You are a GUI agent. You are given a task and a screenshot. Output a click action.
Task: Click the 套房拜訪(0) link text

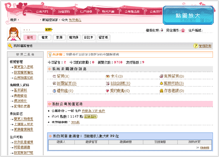point(174,83)
